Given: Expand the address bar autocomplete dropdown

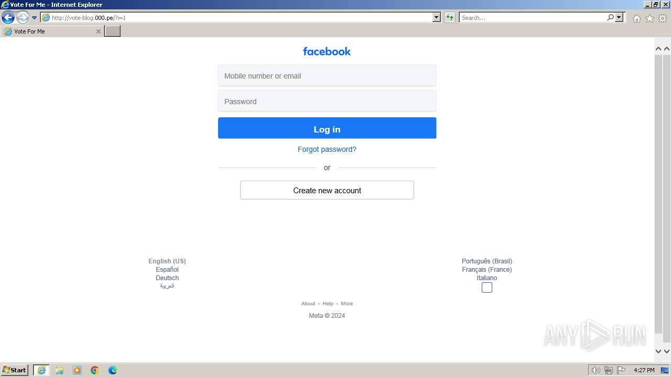Looking at the screenshot, I should point(437,18).
